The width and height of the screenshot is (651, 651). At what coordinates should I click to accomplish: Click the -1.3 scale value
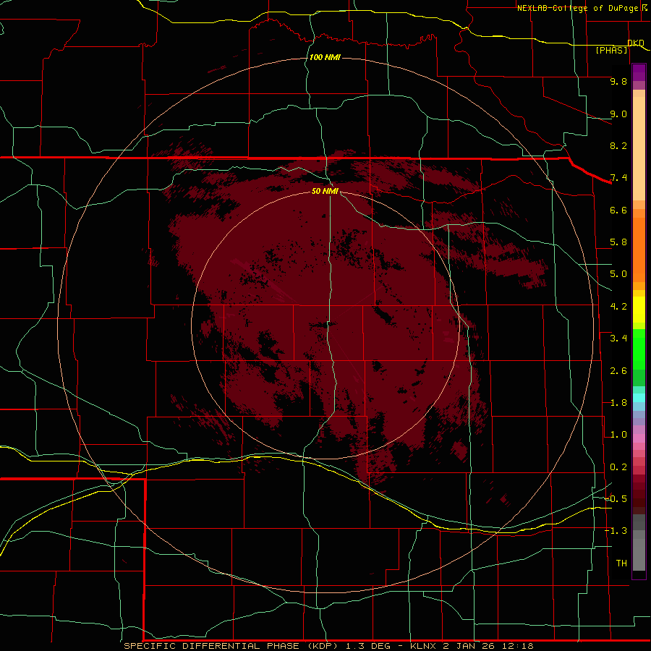point(616,531)
